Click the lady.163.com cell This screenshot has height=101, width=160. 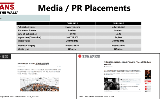coord(118,27)
